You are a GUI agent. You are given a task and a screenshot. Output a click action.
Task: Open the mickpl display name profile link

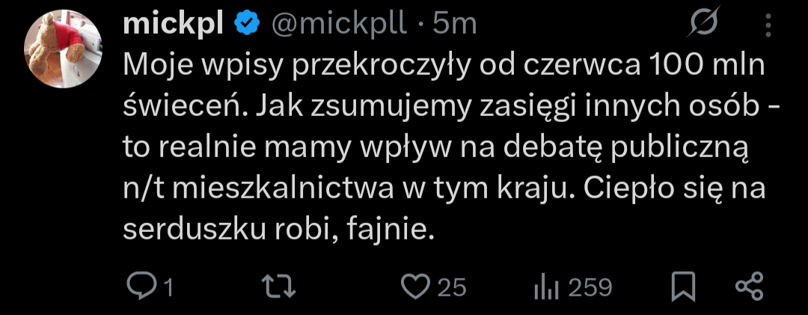[173, 25]
